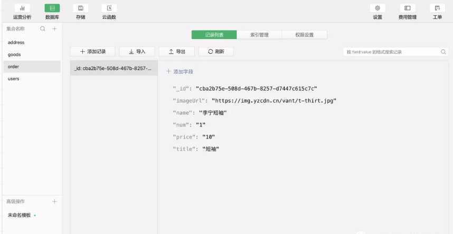Search collections with the magnifier icon

(43, 28)
